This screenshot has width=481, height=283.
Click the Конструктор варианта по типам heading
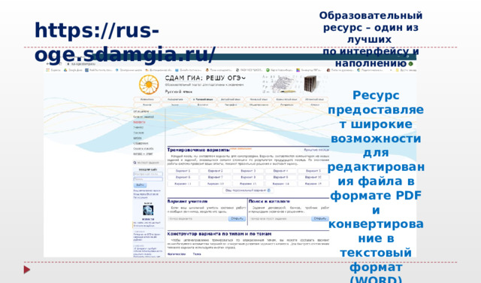tap(219, 234)
